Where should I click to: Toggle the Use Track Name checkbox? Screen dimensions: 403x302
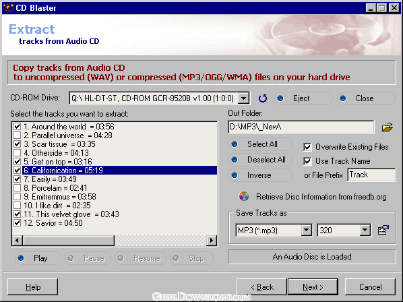pyautogui.click(x=307, y=161)
